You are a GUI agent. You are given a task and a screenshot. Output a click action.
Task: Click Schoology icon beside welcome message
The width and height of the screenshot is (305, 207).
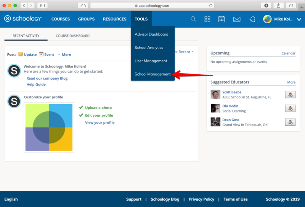14,71
